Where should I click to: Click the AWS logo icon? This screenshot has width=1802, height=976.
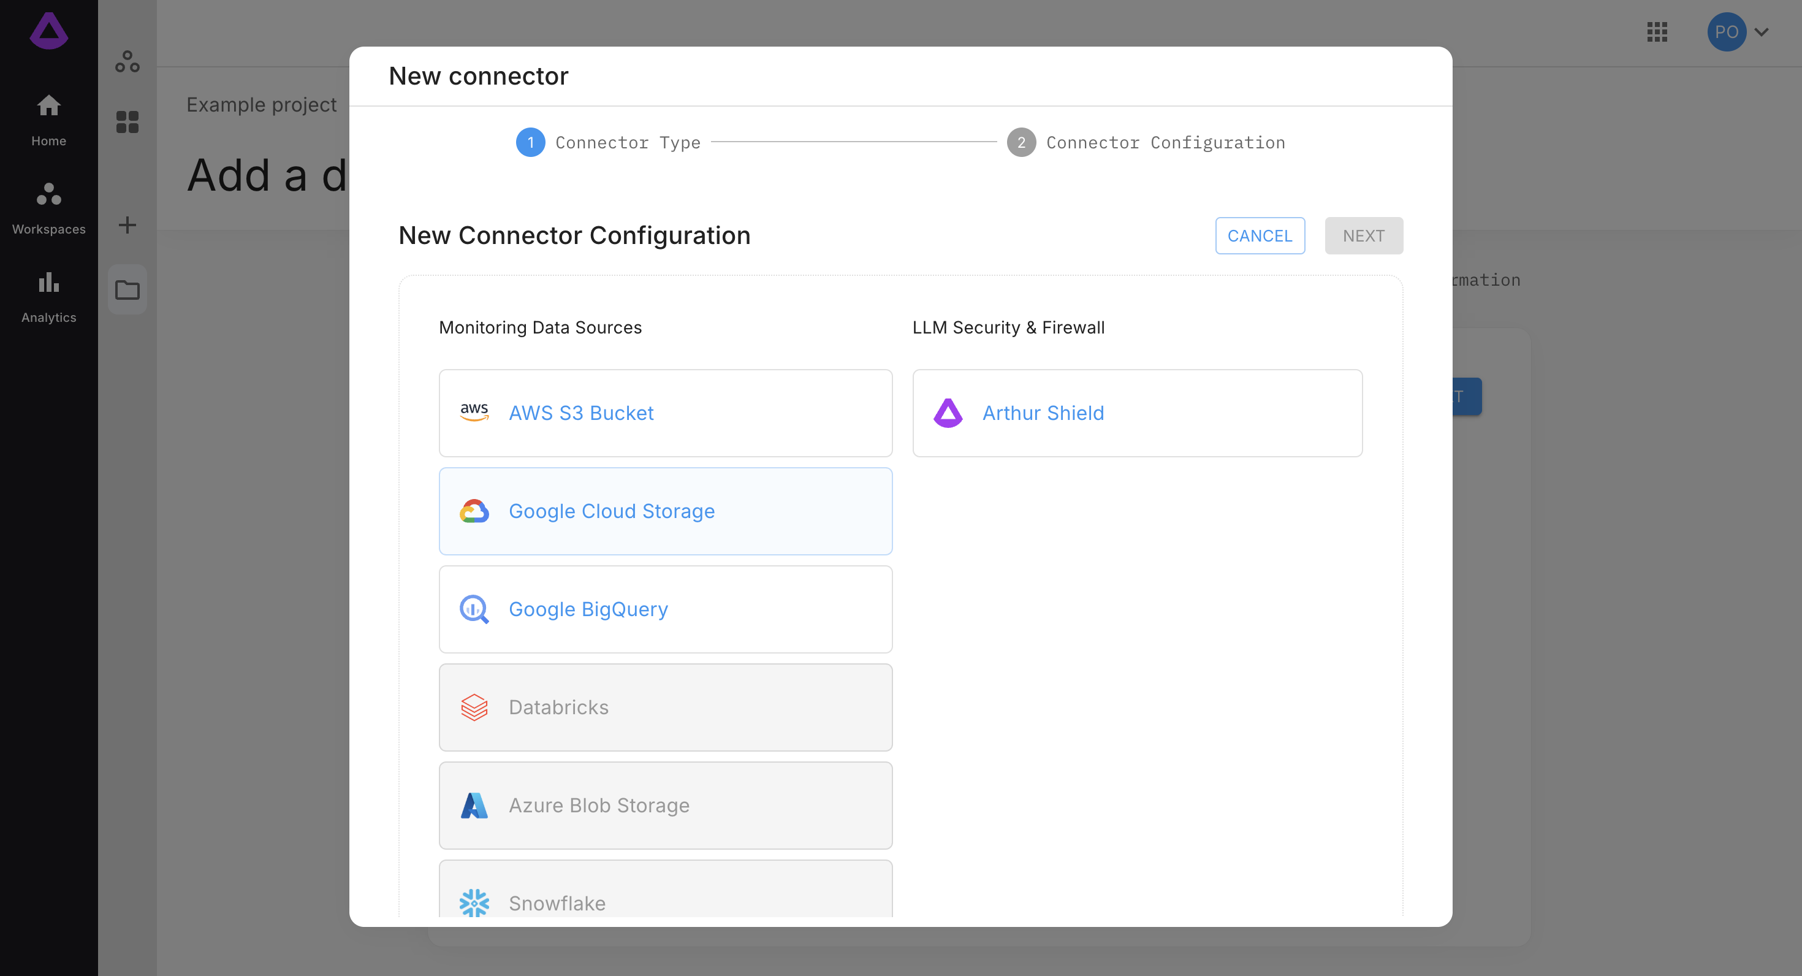(474, 413)
